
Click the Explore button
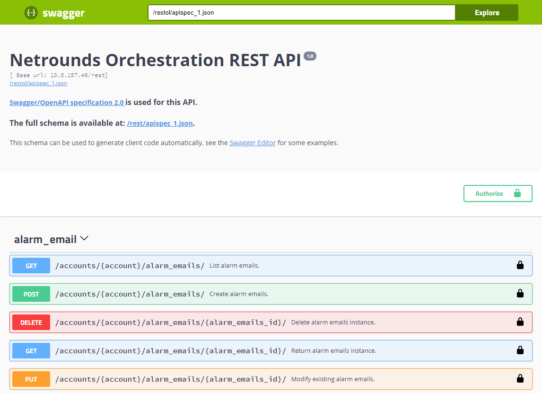coord(487,12)
